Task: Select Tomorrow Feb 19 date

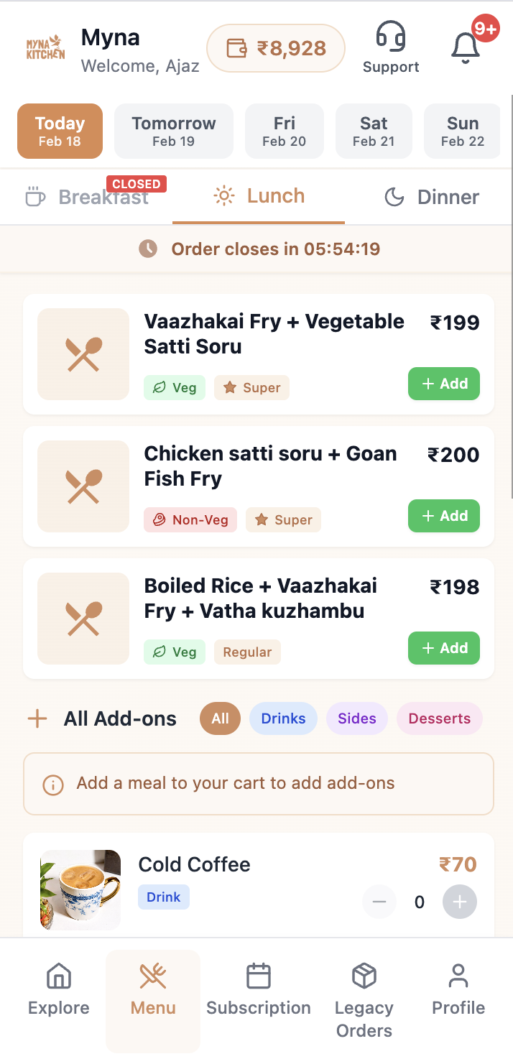Action: point(173,131)
